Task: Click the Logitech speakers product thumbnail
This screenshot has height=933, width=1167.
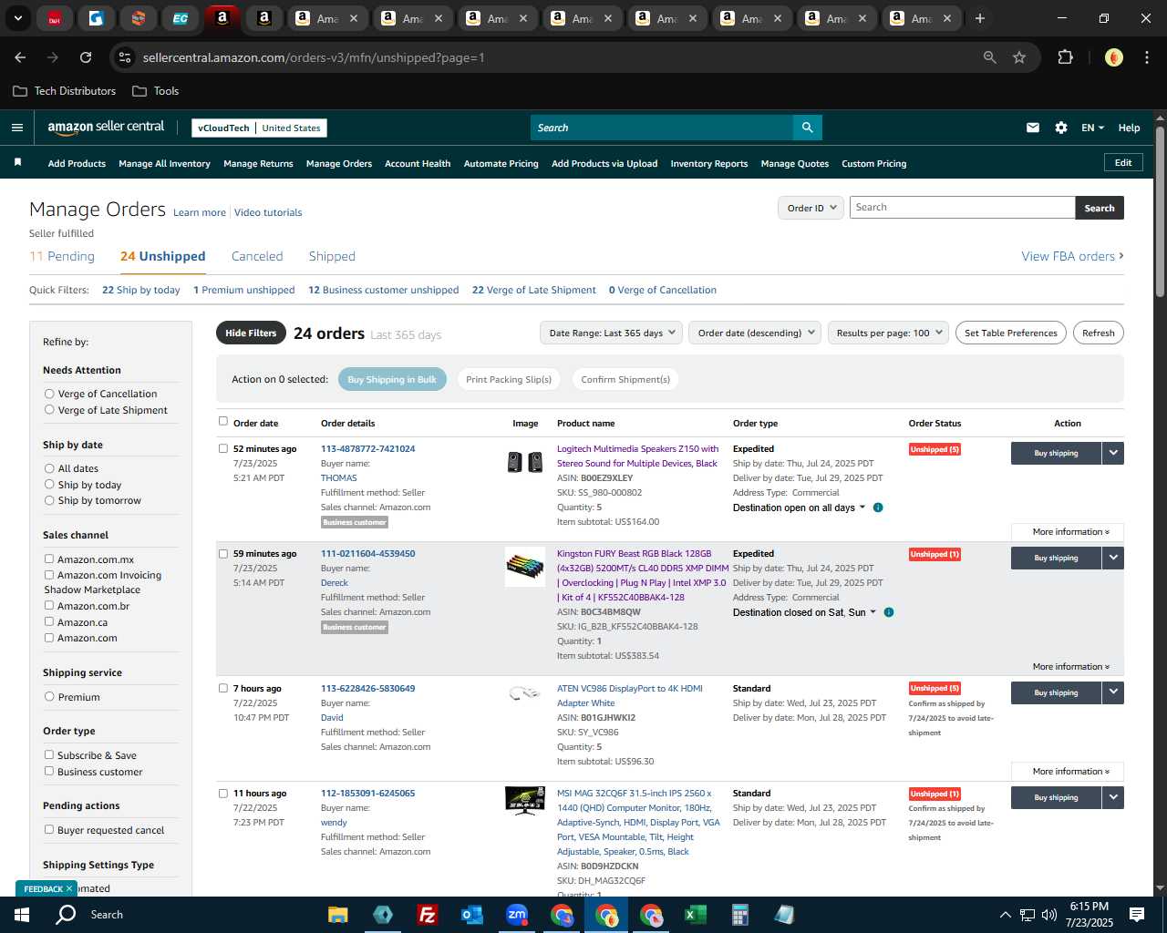Action: [x=525, y=462]
